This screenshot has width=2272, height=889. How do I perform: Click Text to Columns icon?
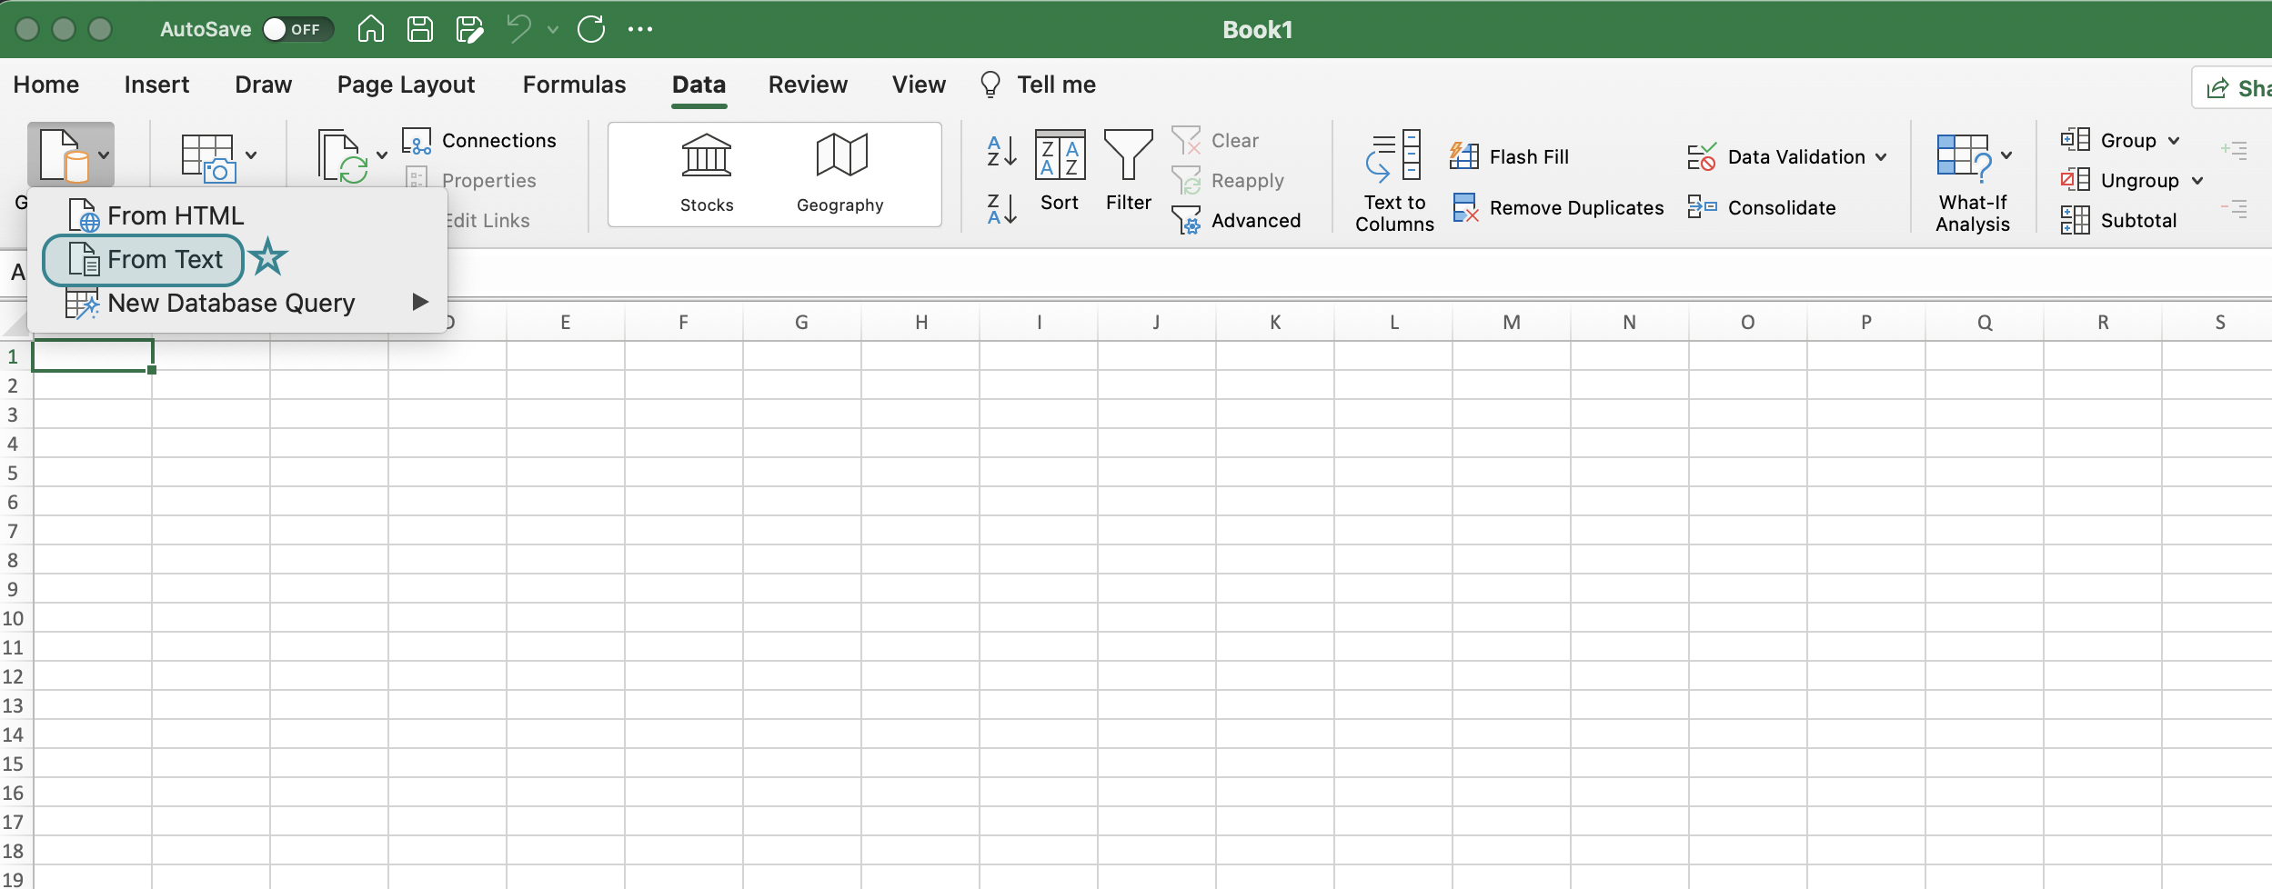[x=1393, y=156]
